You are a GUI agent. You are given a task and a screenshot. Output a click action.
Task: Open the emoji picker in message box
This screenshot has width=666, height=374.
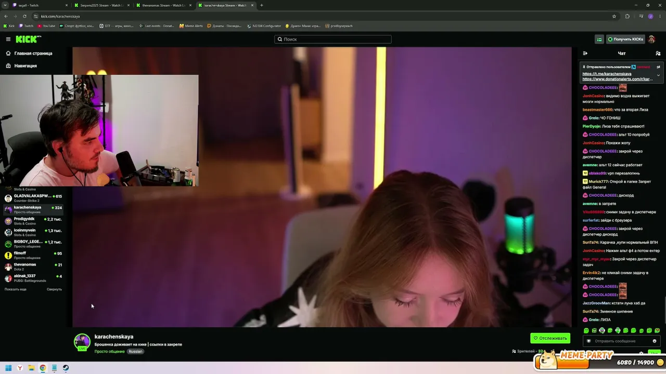coord(655,341)
